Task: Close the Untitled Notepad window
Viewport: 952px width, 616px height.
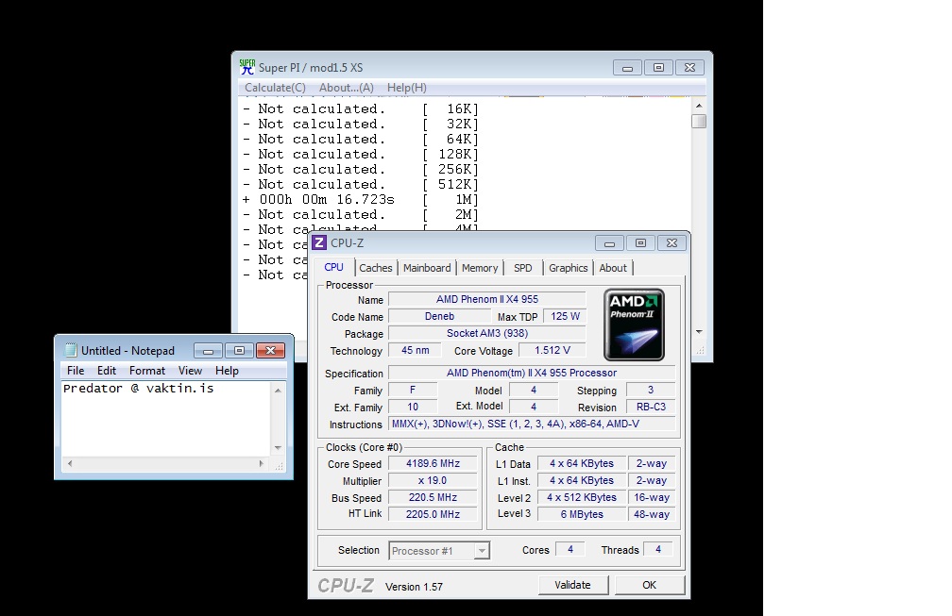Action: tap(269, 350)
